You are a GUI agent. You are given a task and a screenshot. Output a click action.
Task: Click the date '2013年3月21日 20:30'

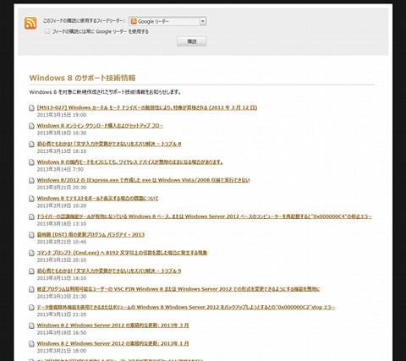pyautogui.click(x=62, y=188)
